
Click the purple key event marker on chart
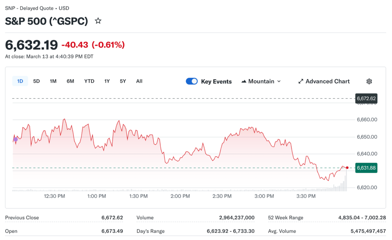pos(15,139)
